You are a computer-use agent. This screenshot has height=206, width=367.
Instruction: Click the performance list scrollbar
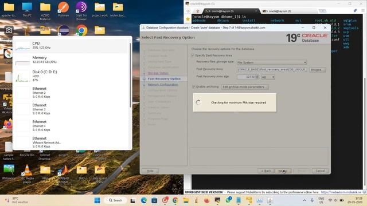[130, 75]
